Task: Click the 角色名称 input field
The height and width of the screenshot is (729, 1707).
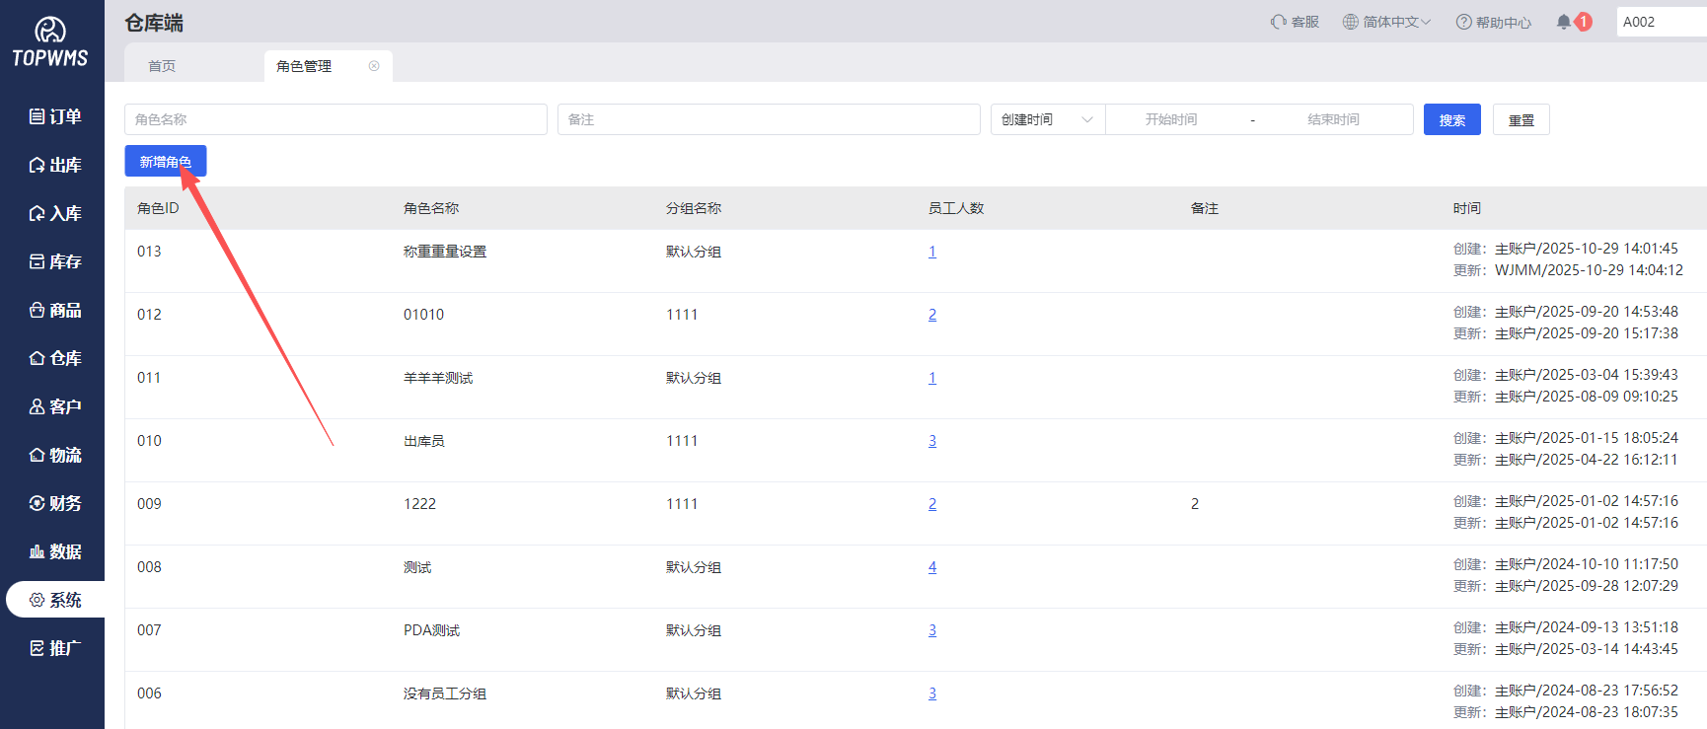Action: coord(335,119)
